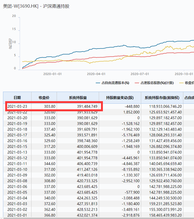Screen dimensions: 194x219
Task: Toggle the 收盘价 legend series
Action: click(x=187, y=83)
